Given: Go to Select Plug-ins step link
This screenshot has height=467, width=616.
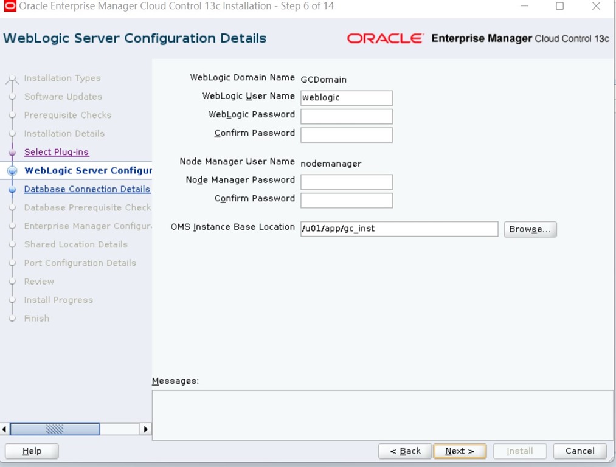Looking at the screenshot, I should [57, 152].
